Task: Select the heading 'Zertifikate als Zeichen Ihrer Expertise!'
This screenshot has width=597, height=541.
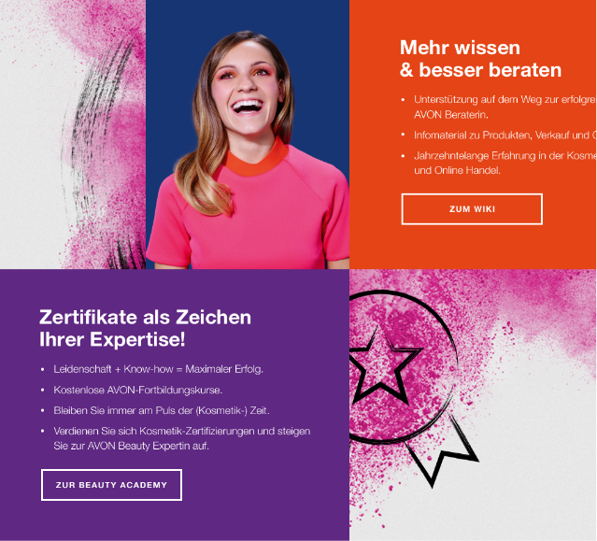Action: (x=145, y=328)
